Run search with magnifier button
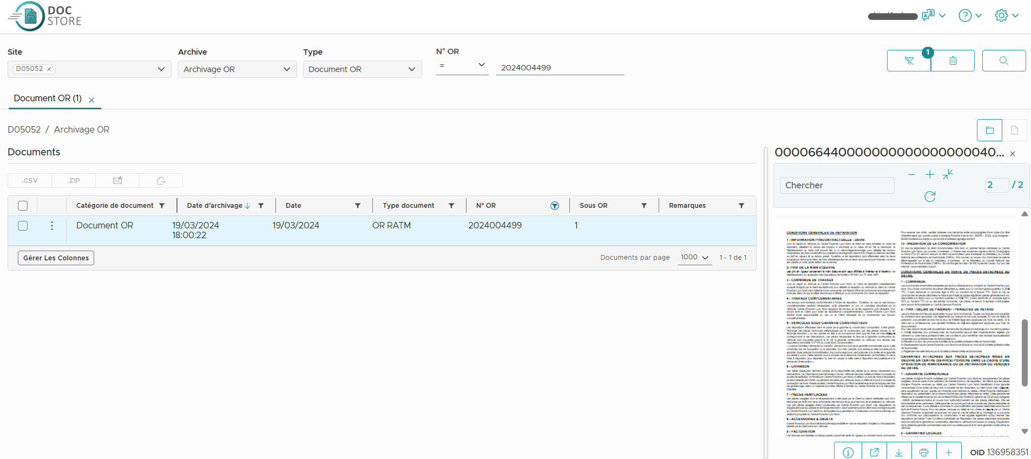 click(x=1003, y=61)
